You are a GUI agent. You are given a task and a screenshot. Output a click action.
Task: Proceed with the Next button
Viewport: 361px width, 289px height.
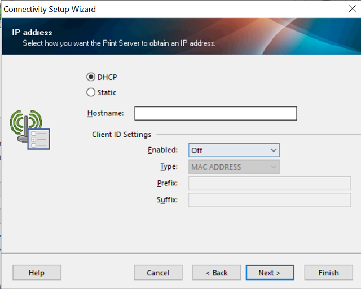(269, 273)
